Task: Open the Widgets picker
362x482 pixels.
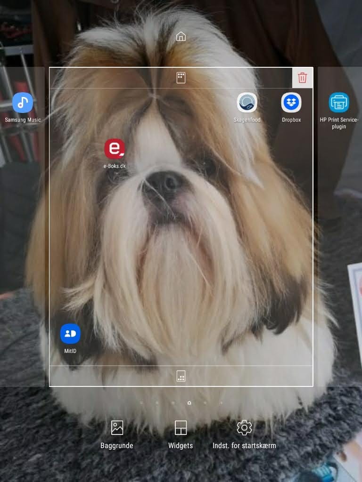Action: [181, 434]
